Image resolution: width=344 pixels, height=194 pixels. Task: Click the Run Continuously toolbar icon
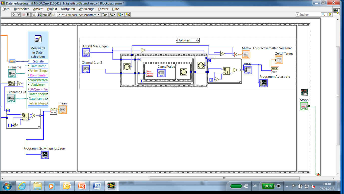click(x=18, y=14)
